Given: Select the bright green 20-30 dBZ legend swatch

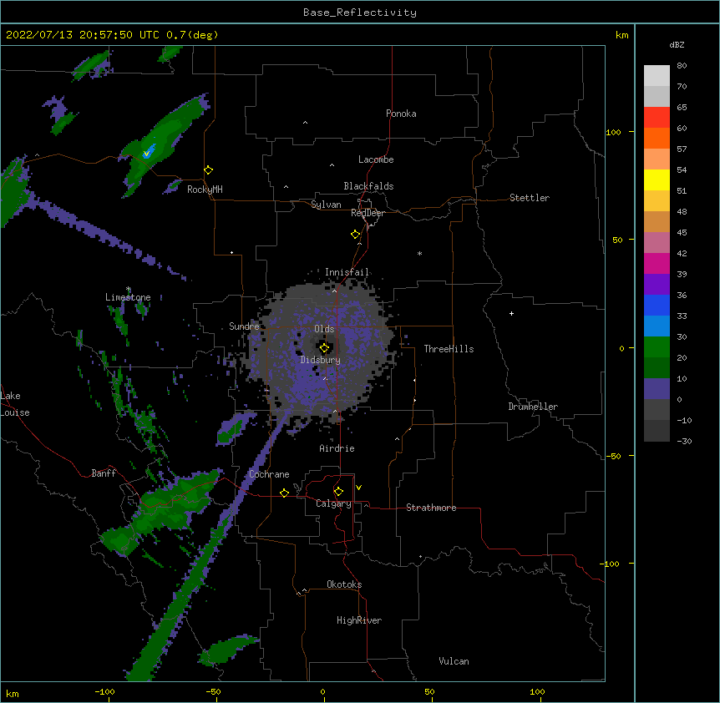Looking at the screenshot, I should [x=657, y=347].
